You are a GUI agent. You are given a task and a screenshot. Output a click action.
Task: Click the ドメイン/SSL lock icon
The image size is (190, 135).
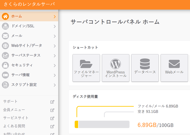[x=5, y=26]
